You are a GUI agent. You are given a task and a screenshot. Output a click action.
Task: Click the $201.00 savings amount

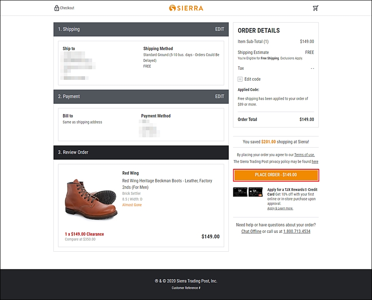pyautogui.click(x=268, y=142)
